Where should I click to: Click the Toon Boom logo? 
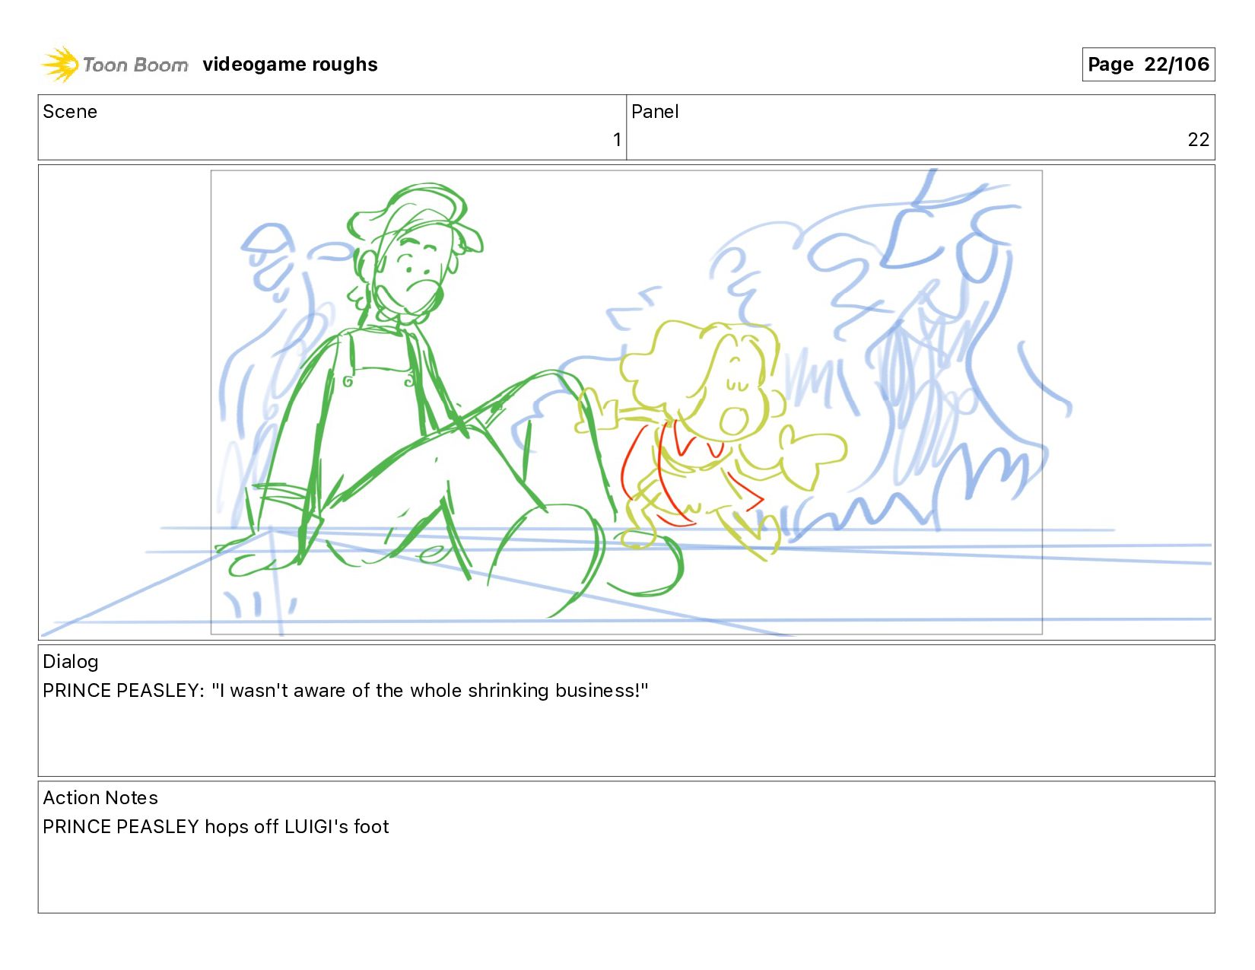tap(114, 65)
